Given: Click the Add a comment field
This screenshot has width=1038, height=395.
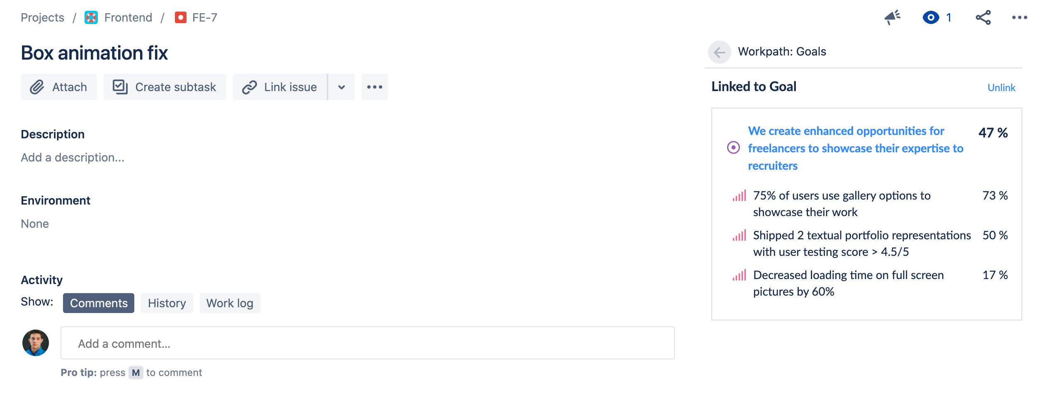Looking at the screenshot, I should tap(368, 343).
